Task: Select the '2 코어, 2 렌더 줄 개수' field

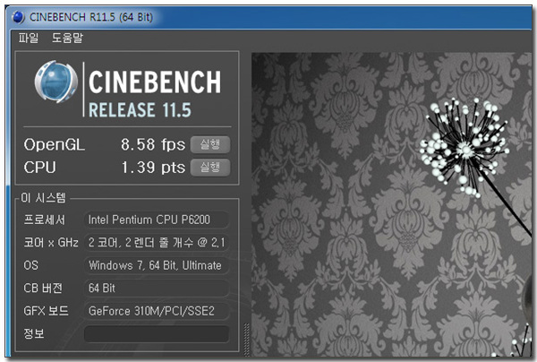Action: point(157,243)
